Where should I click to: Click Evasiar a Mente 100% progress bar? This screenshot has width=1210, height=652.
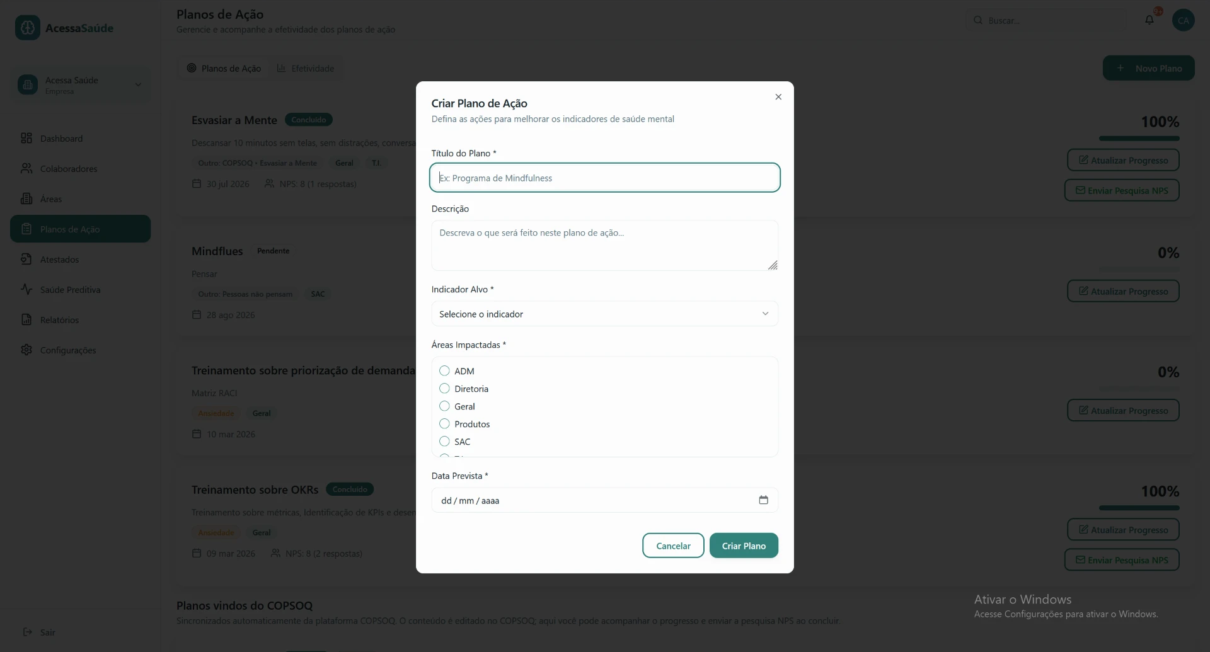coord(1139,138)
